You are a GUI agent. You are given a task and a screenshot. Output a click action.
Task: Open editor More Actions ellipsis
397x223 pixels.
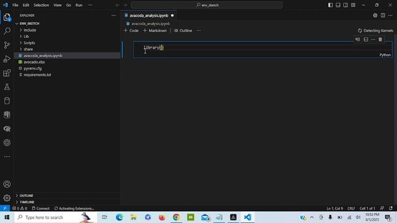[390, 15]
